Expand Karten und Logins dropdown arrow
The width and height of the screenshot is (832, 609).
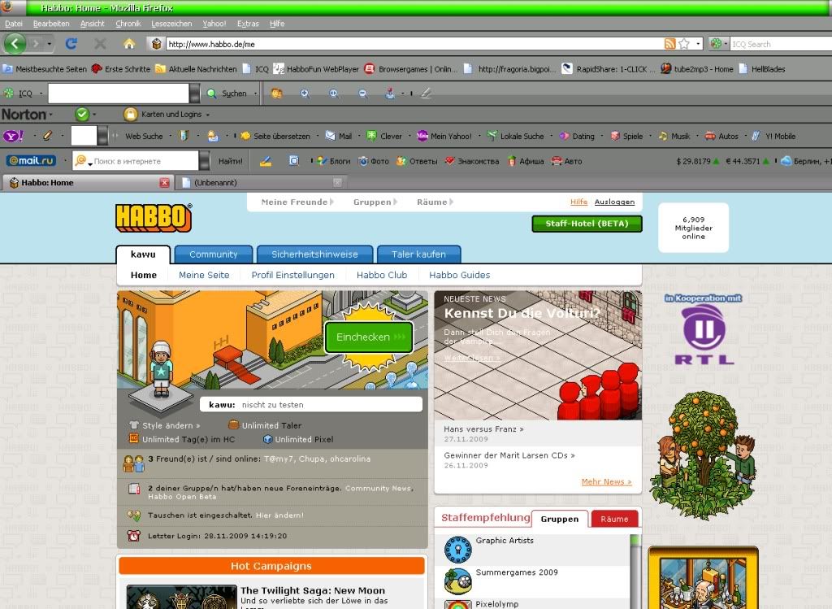coord(207,115)
